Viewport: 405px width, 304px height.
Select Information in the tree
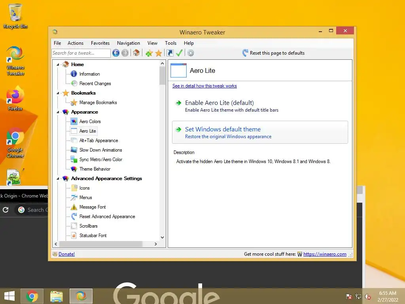[89, 74]
